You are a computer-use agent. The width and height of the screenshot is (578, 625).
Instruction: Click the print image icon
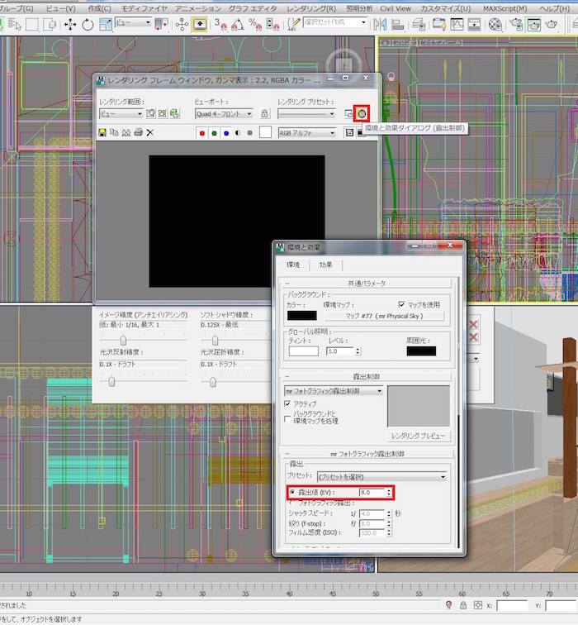pos(138,132)
